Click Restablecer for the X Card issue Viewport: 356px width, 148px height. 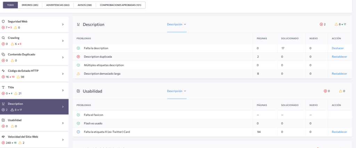[x=339, y=132]
